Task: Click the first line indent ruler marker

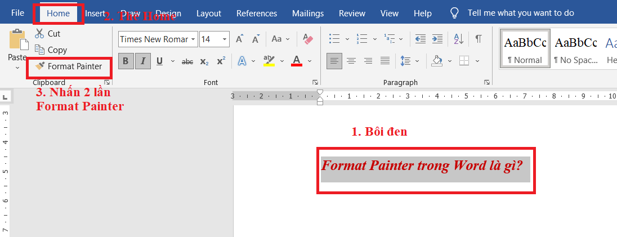Action: (x=320, y=93)
